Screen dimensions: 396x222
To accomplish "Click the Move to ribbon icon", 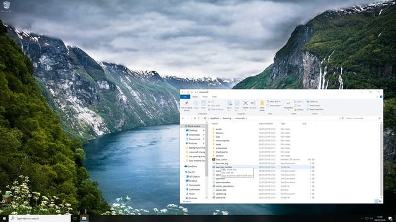I will (x=230, y=103).
